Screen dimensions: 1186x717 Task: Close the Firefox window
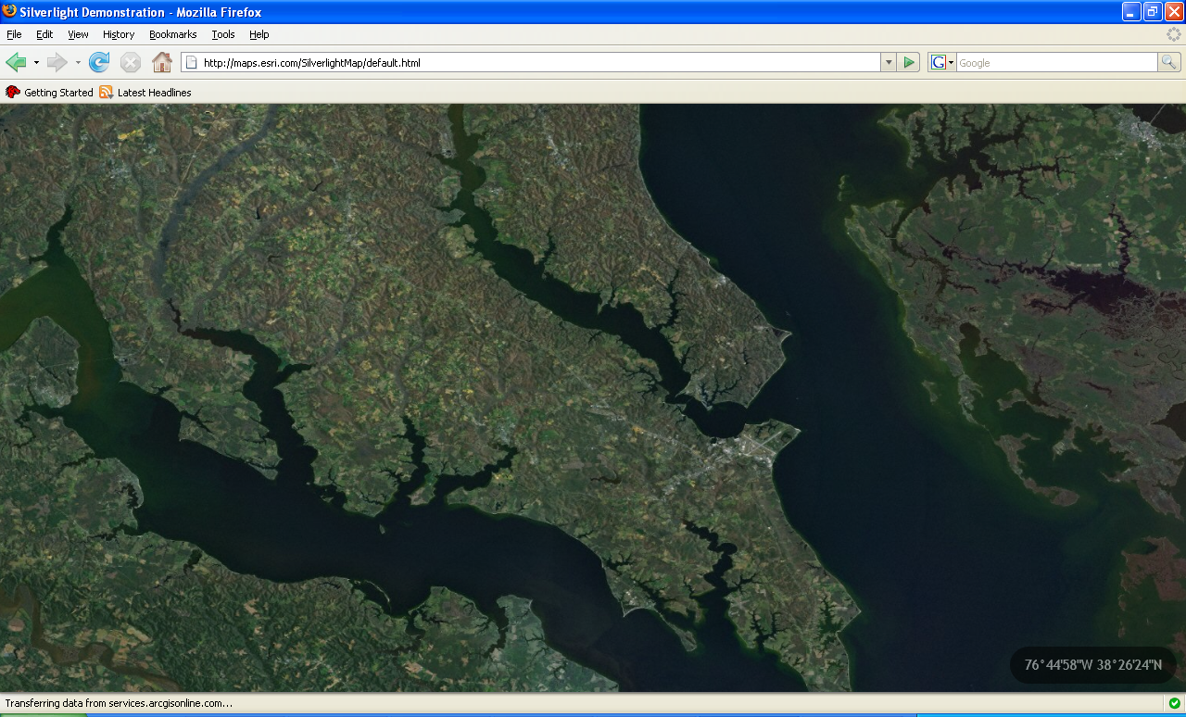click(1174, 11)
